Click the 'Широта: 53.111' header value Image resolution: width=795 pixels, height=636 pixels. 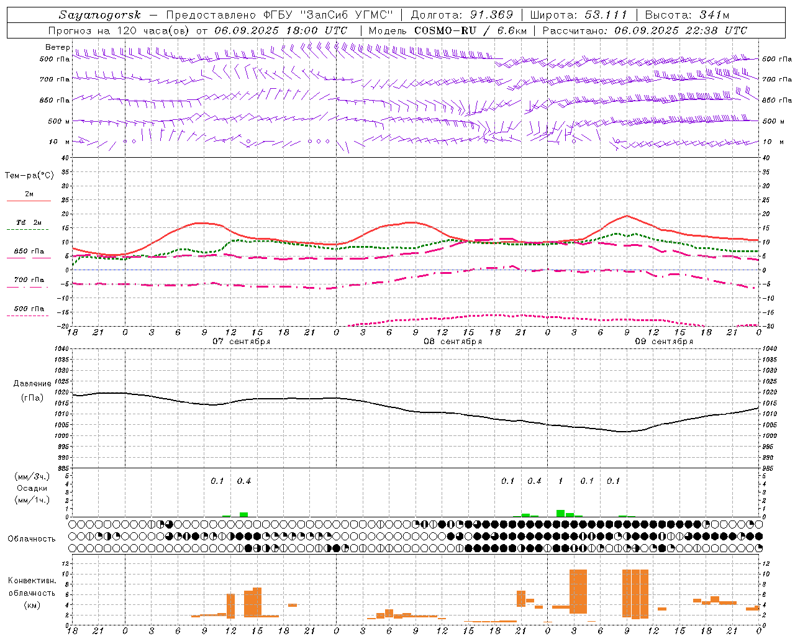point(579,15)
